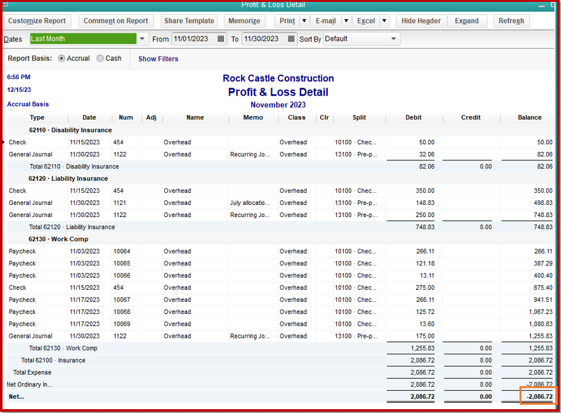Click Share Template
Screen dimensions: 561x413
click(190, 21)
